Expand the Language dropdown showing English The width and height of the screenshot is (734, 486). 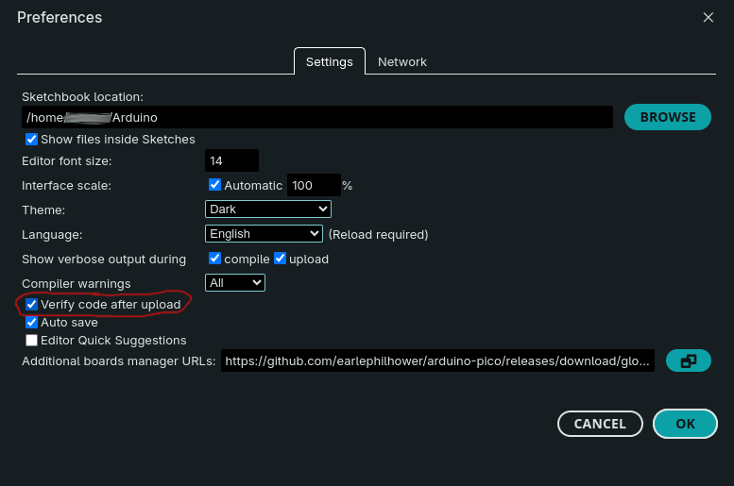pyautogui.click(x=264, y=234)
